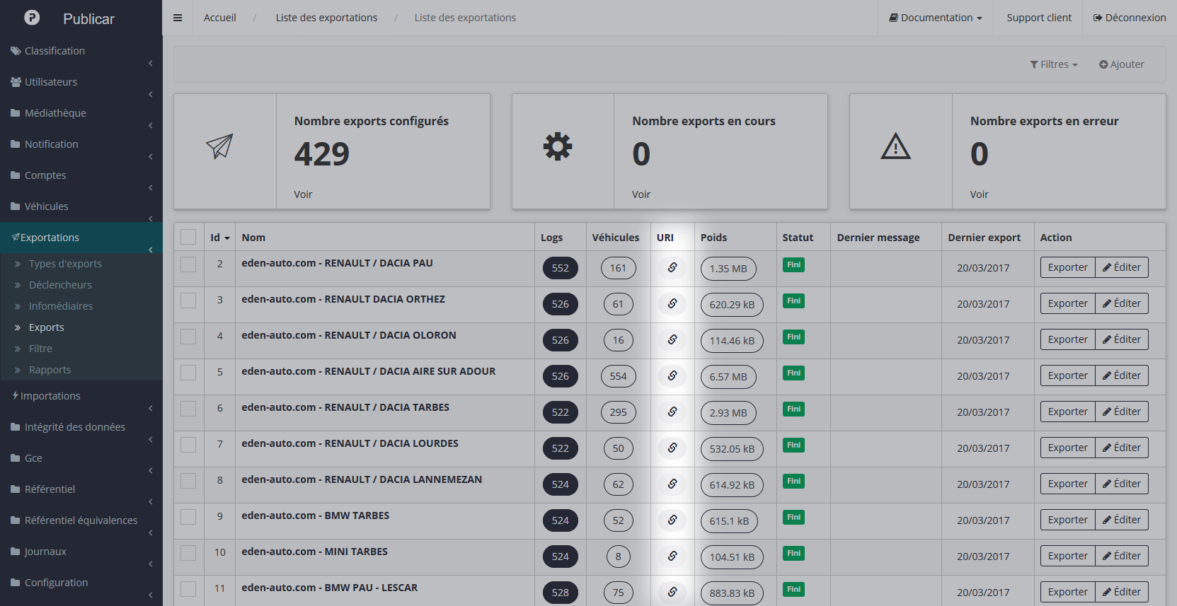Screen dimensions: 1177x606
Task: Expand the Configuration sidebar menu
Action: pyautogui.click(x=81, y=583)
